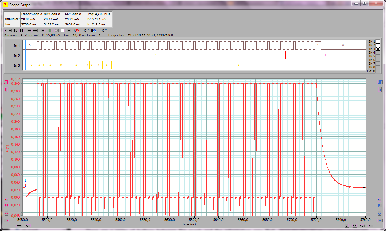
Task: Open channel A Off selector
Action: tap(81, 31)
